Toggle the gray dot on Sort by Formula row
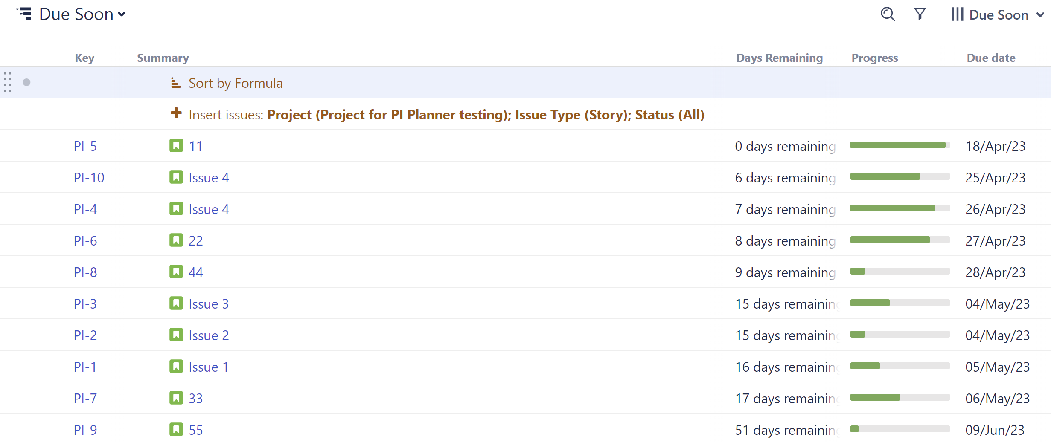The image size is (1051, 448). pyautogui.click(x=26, y=82)
